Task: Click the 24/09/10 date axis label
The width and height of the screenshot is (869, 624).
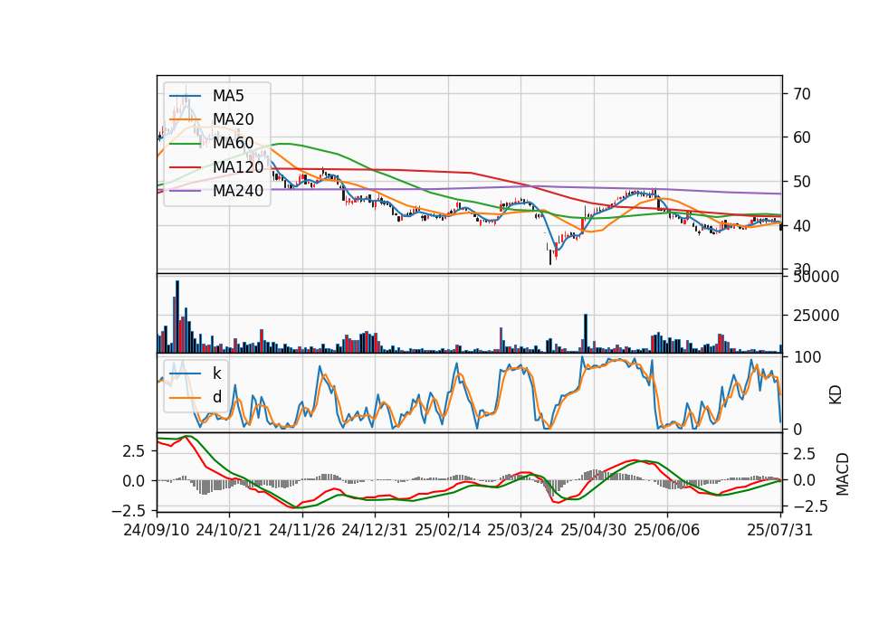Action: pos(157,531)
